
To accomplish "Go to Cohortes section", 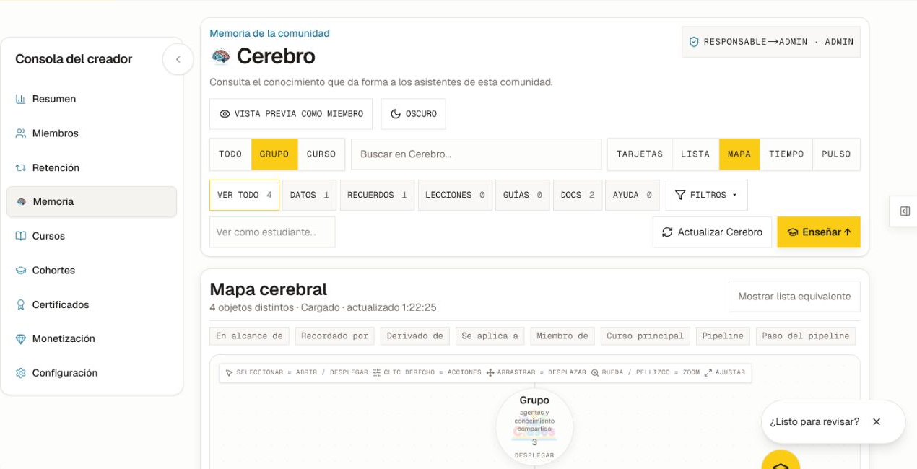I will click(x=92, y=271).
